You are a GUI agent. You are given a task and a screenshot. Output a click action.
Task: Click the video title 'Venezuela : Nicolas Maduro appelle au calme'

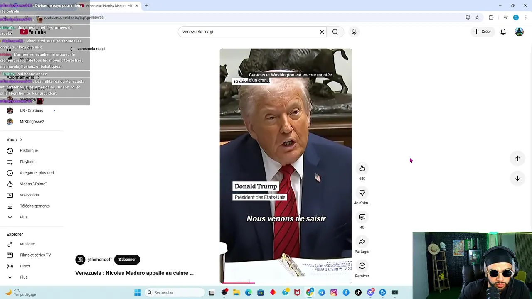click(134, 273)
